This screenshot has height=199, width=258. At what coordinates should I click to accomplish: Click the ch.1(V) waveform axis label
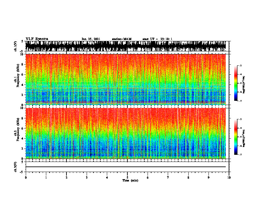[x=15, y=46]
